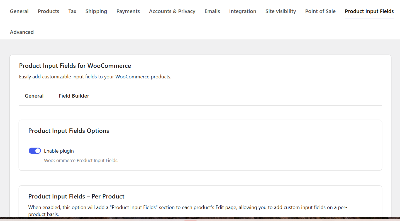Click 'Product Input Fields for WooCommerce' heading
Image resolution: width=400 pixels, height=221 pixels.
pyautogui.click(x=75, y=66)
